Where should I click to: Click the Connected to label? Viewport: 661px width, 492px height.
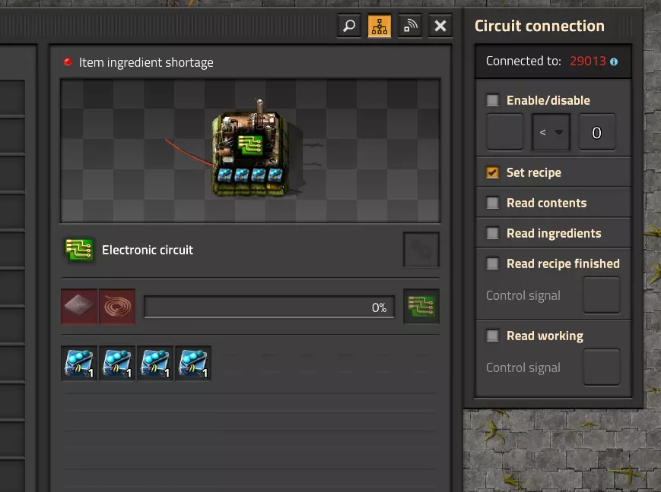pos(523,61)
